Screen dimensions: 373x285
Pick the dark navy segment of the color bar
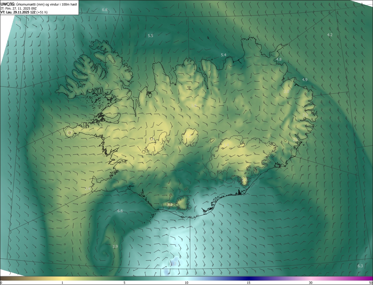click(249, 278)
